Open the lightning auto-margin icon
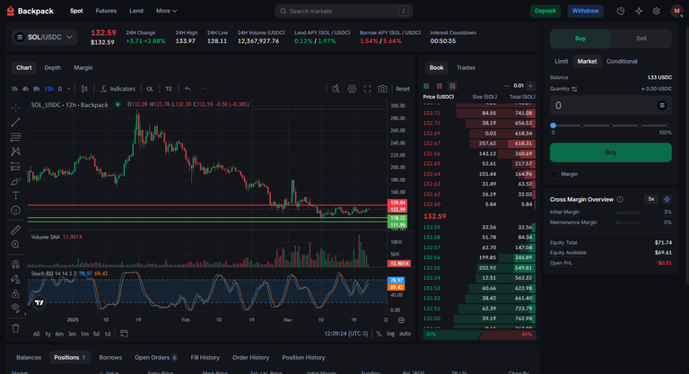 667,199
